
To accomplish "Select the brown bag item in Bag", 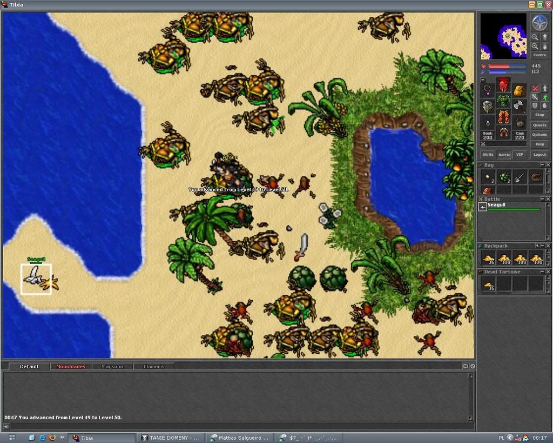I will (x=488, y=190).
